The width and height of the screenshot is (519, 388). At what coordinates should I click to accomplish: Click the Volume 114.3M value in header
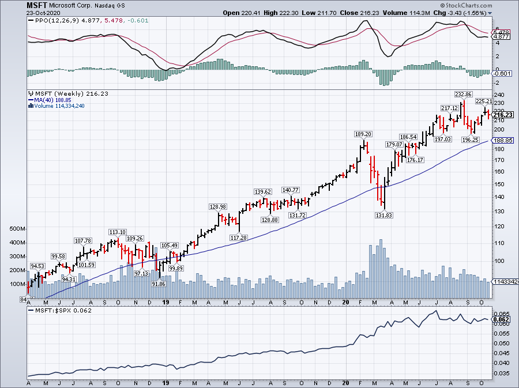pyautogui.click(x=407, y=13)
